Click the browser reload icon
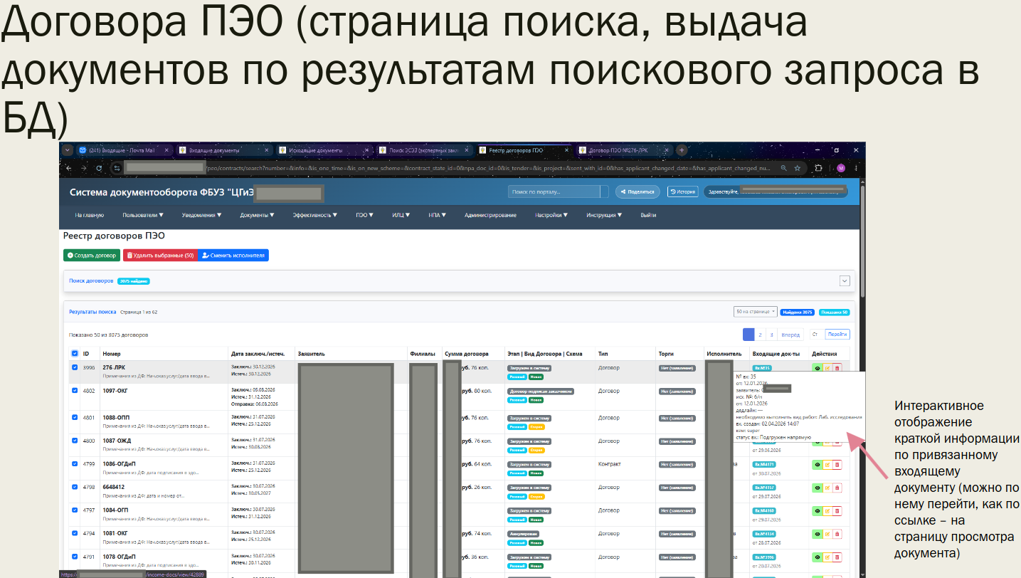 (x=98, y=168)
